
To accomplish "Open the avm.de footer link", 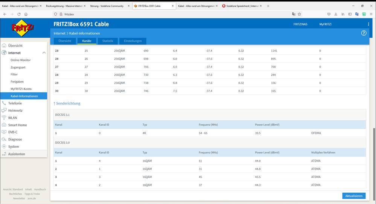I will [x=32, y=198].
